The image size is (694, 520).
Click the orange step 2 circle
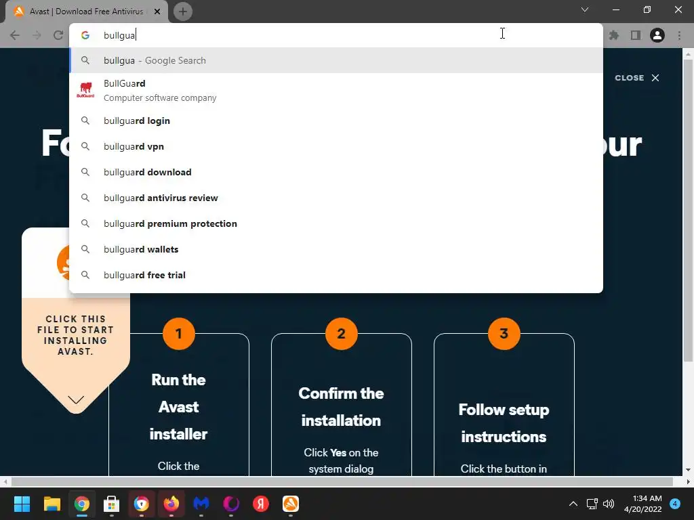point(342,333)
